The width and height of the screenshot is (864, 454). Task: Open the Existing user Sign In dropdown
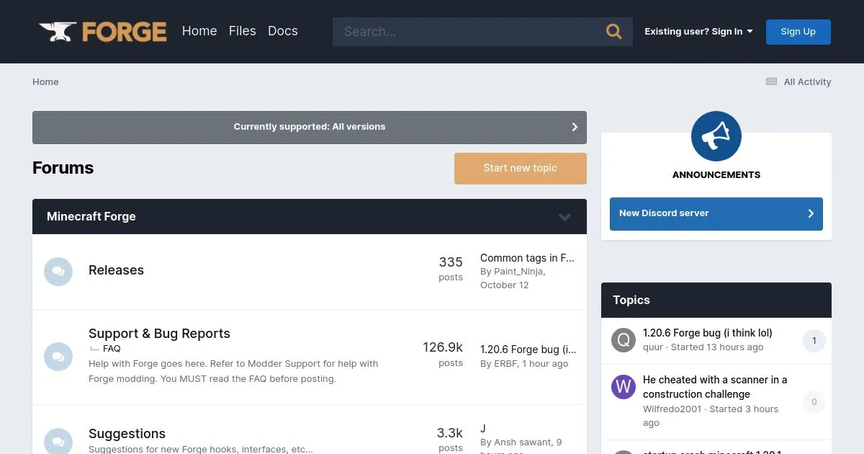point(698,32)
